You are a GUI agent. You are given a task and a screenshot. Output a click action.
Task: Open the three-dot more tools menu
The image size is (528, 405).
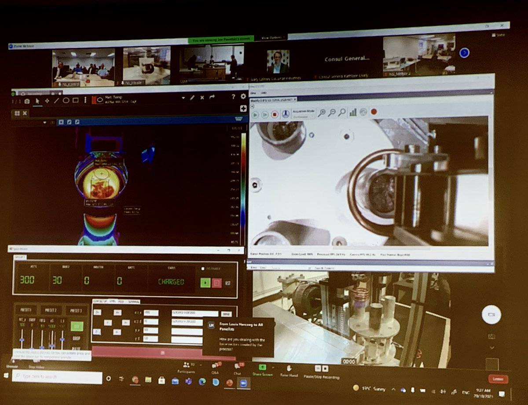85,100
